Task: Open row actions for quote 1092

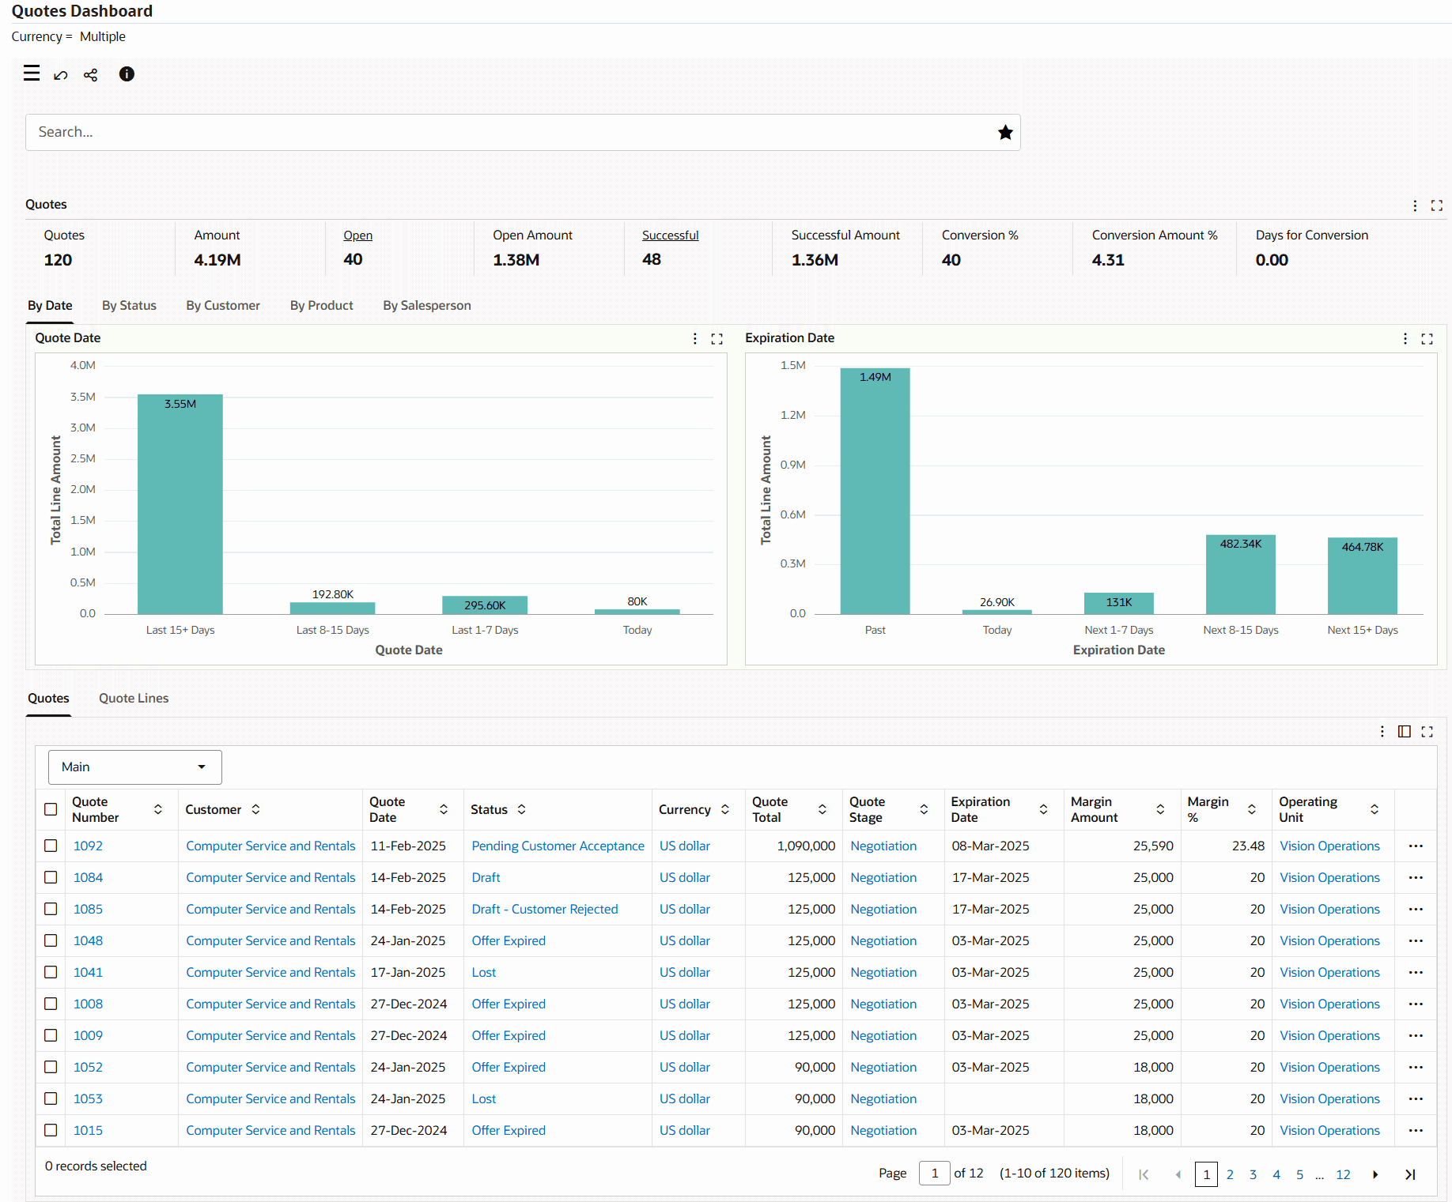Action: 1416,846
